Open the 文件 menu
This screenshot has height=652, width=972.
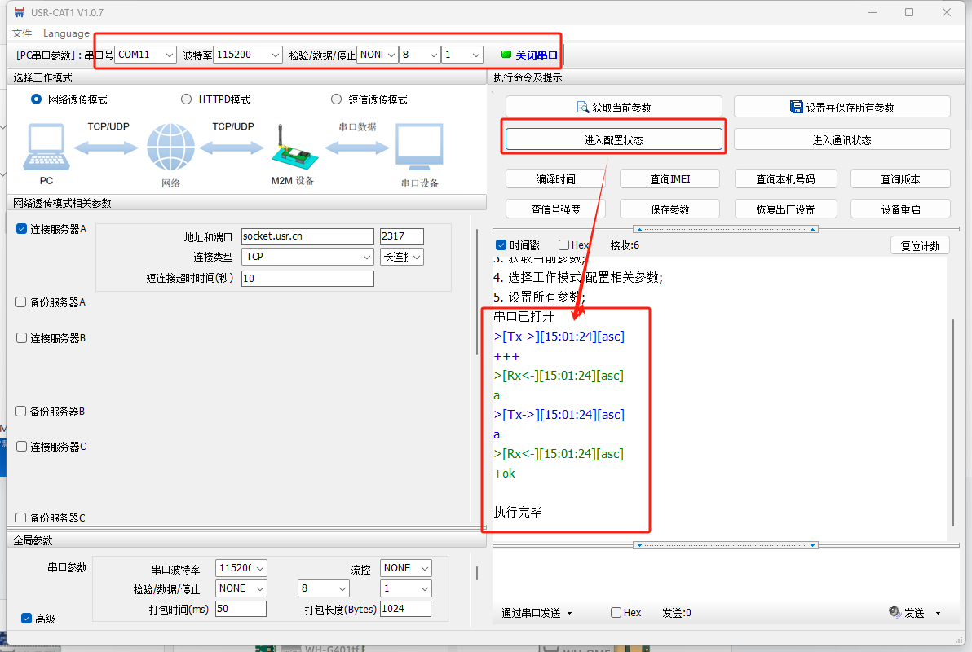point(22,33)
